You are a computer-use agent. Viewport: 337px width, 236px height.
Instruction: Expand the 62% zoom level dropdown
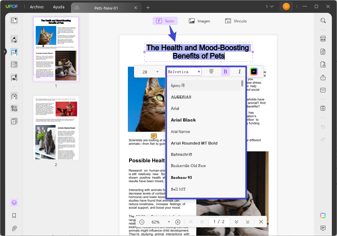(169, 222)
